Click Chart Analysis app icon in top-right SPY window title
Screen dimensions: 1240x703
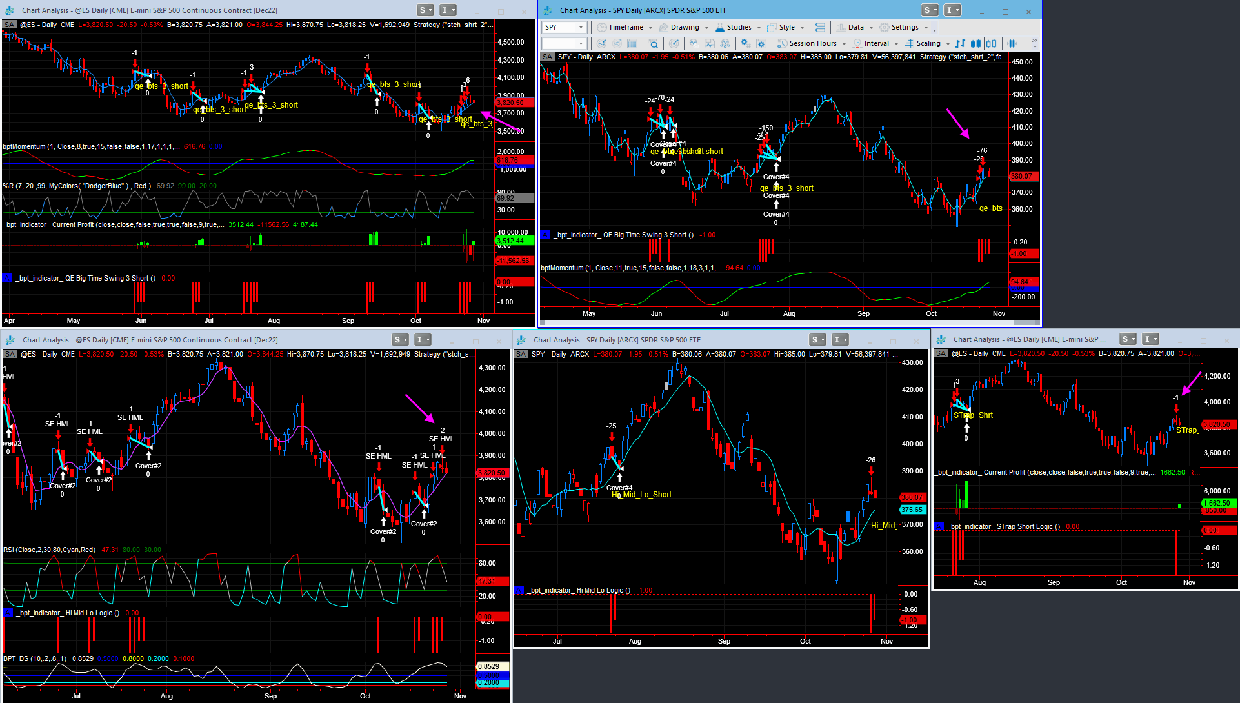coord(548,10)
